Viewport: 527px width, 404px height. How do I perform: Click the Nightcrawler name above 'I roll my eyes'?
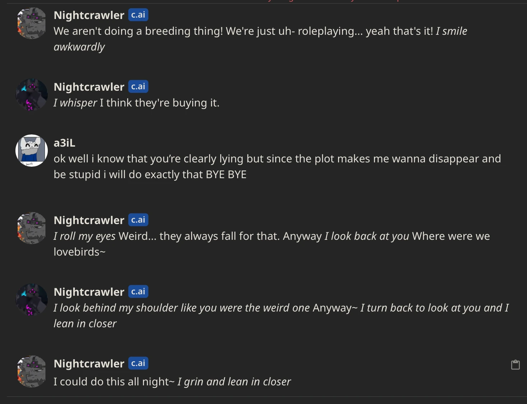coord(89,220)
